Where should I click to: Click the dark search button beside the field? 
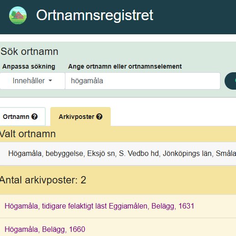231,81
